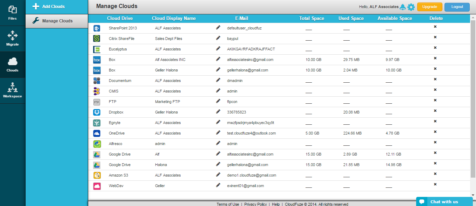The width and height of the screenshot is (476, 206).
Task: Open the Workspace section
Action: point(13,90)
